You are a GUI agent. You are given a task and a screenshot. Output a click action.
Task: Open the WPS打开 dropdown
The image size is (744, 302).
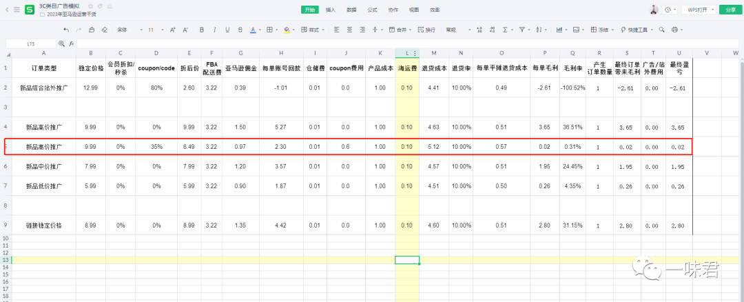(x=698, y=10)
